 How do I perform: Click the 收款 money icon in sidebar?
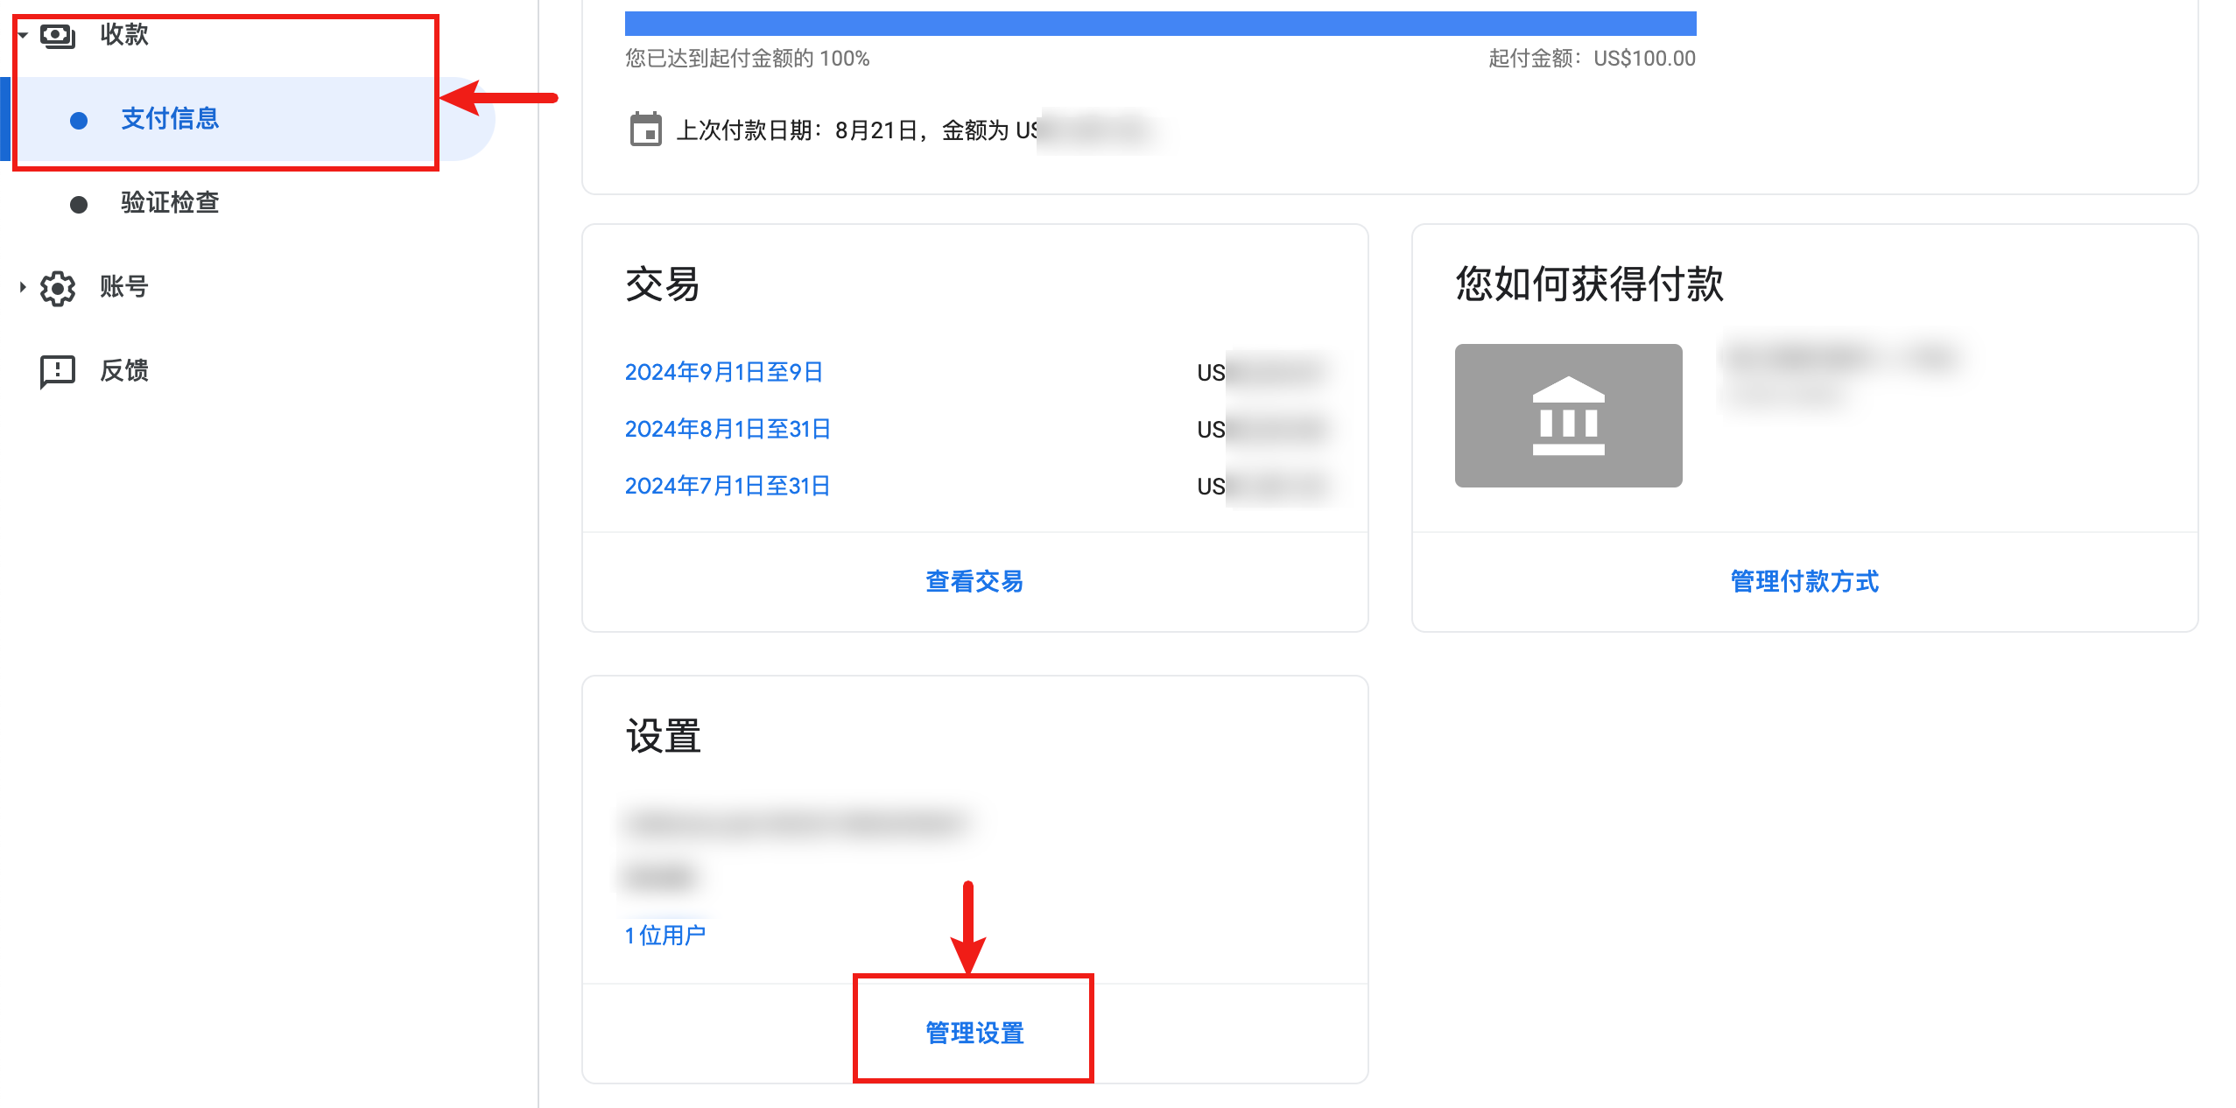click(58, 36)
